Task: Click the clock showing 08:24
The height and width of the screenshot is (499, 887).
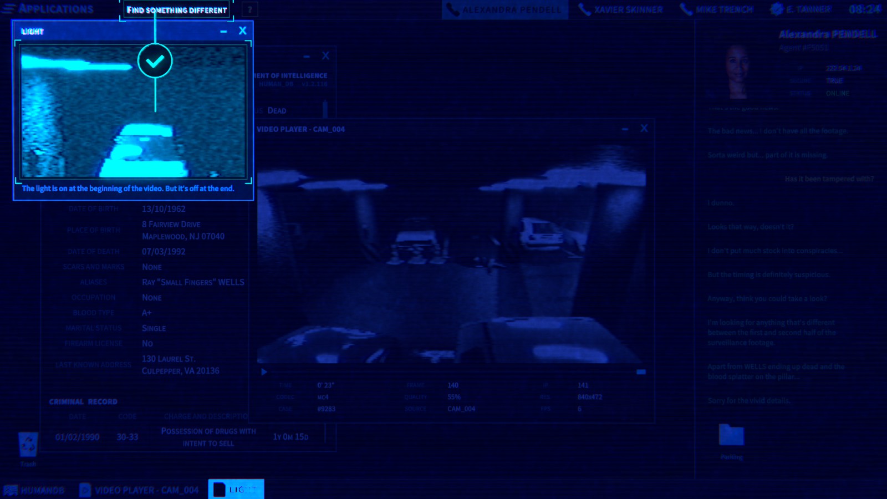Action: click(x=865, y=8)
